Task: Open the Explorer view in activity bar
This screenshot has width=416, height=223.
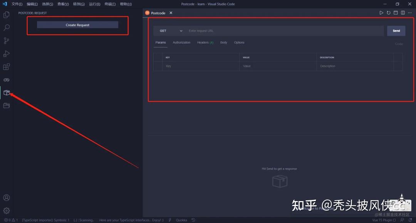Action: (7, 15)
